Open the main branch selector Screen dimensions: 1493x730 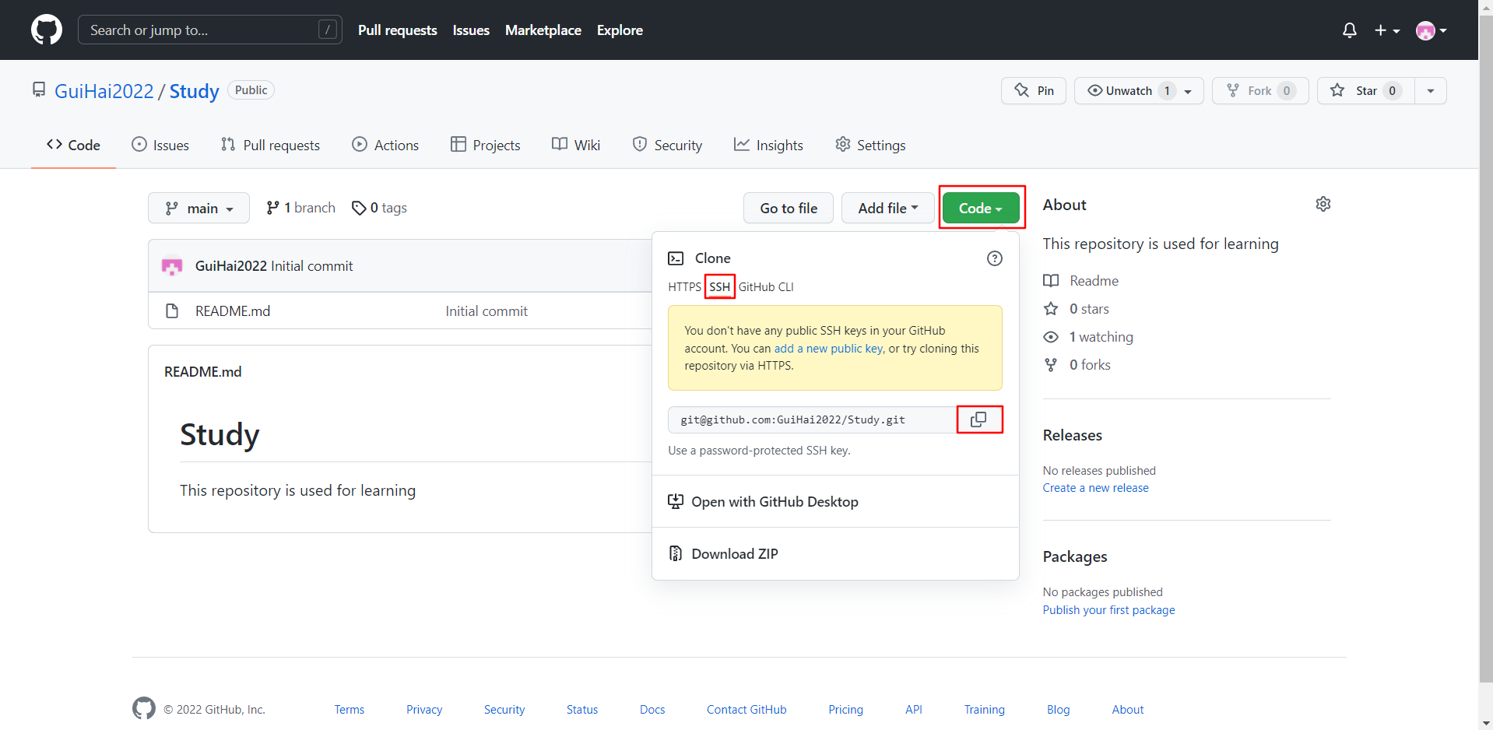click(x=198, y=208)
